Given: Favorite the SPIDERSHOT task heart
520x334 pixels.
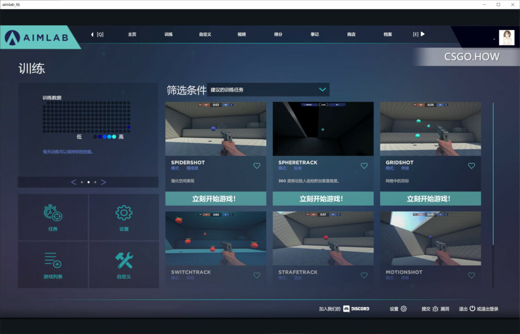Looking at the screenshot, I should coord(256,165).
